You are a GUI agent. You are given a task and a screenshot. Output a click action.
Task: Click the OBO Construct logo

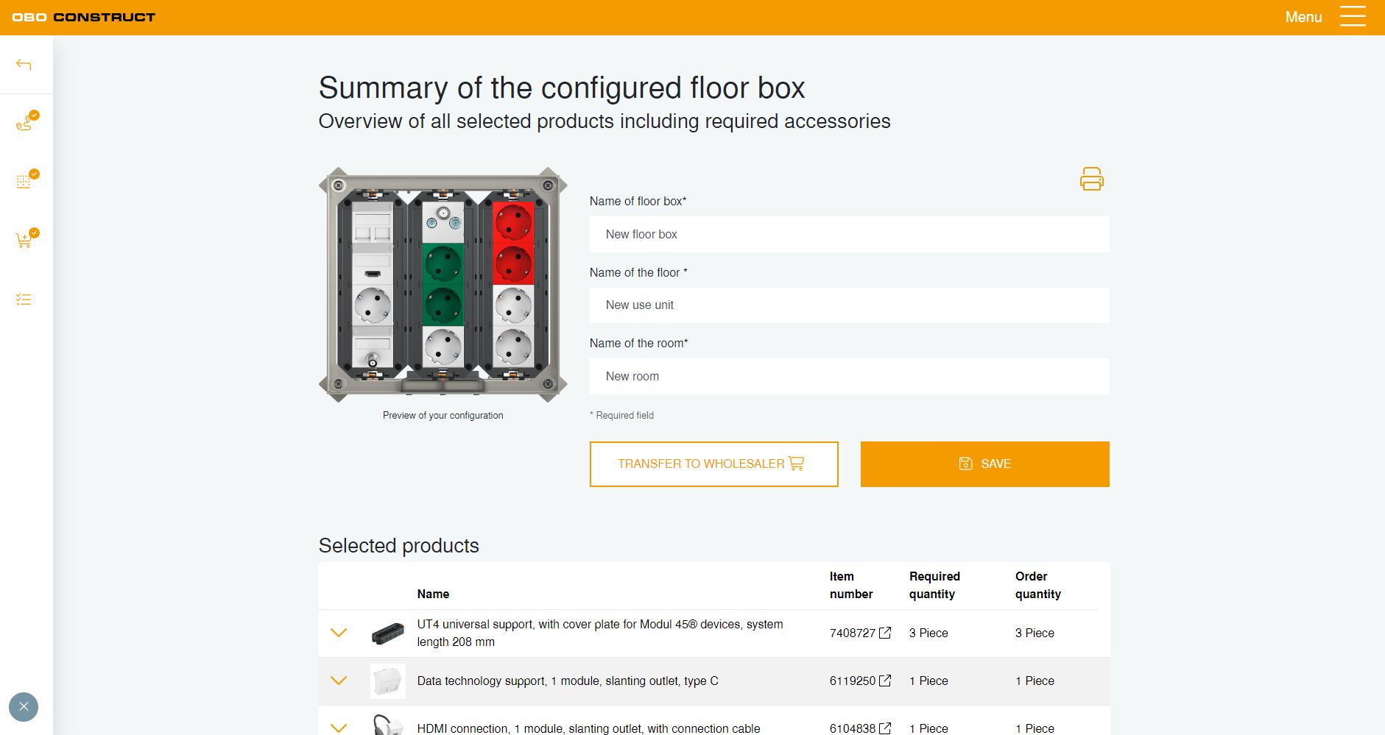(84, 17)
